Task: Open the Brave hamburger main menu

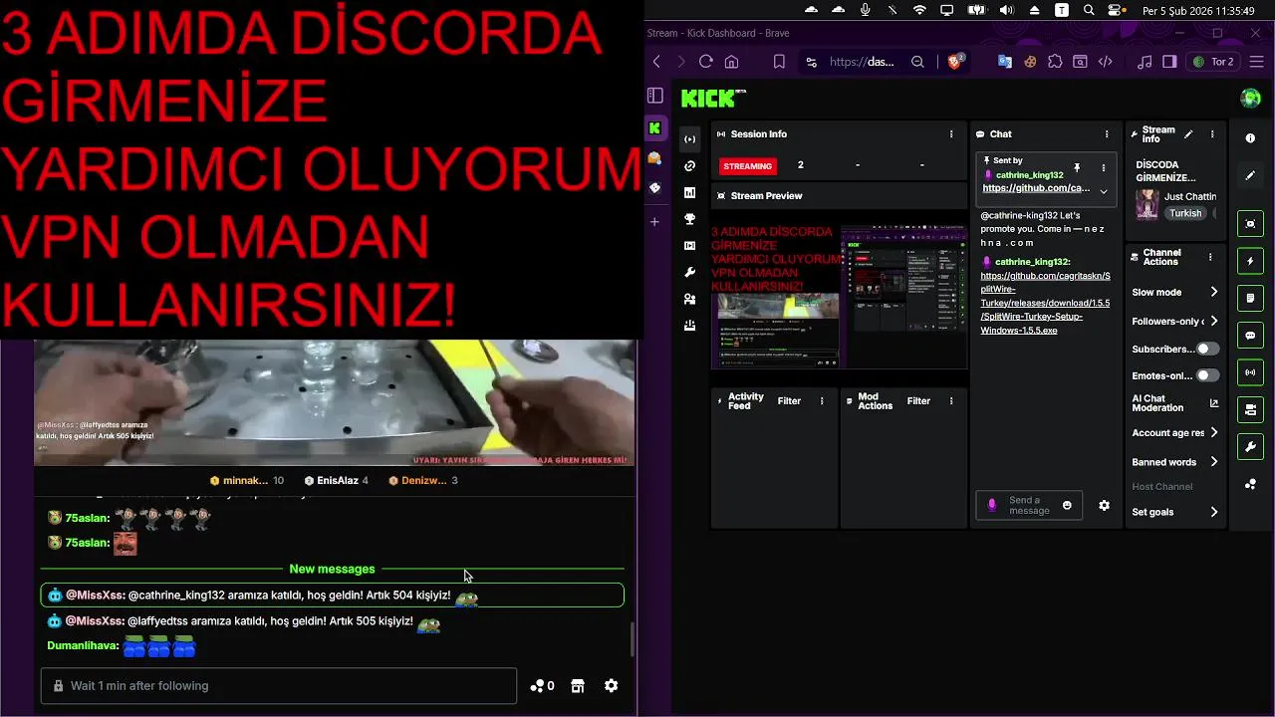Action: pyautogui.click(x=1255, y=62)
